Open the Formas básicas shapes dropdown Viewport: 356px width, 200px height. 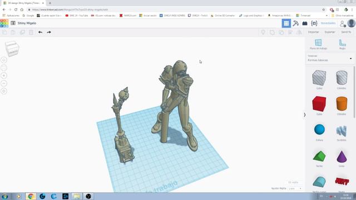pos(330,58)
